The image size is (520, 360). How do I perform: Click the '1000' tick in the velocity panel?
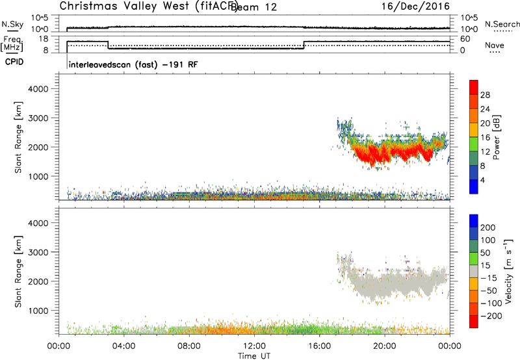(38, 311)
